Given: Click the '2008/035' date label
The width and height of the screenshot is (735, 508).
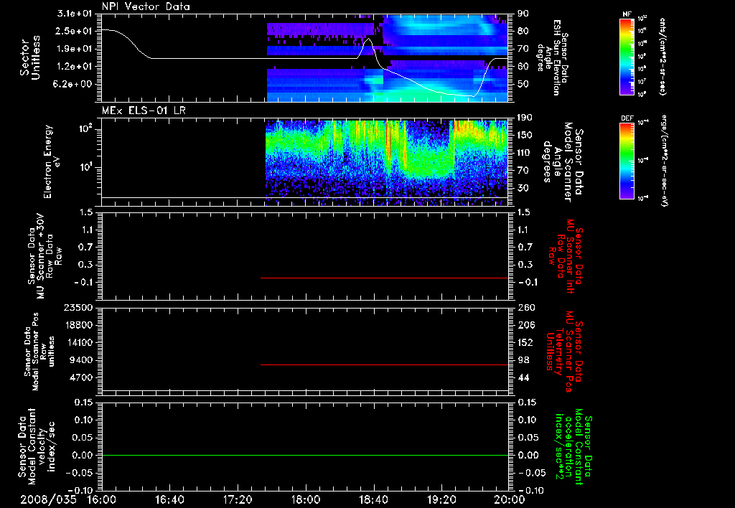Looking at the screenshot, I should click(48, 499).
